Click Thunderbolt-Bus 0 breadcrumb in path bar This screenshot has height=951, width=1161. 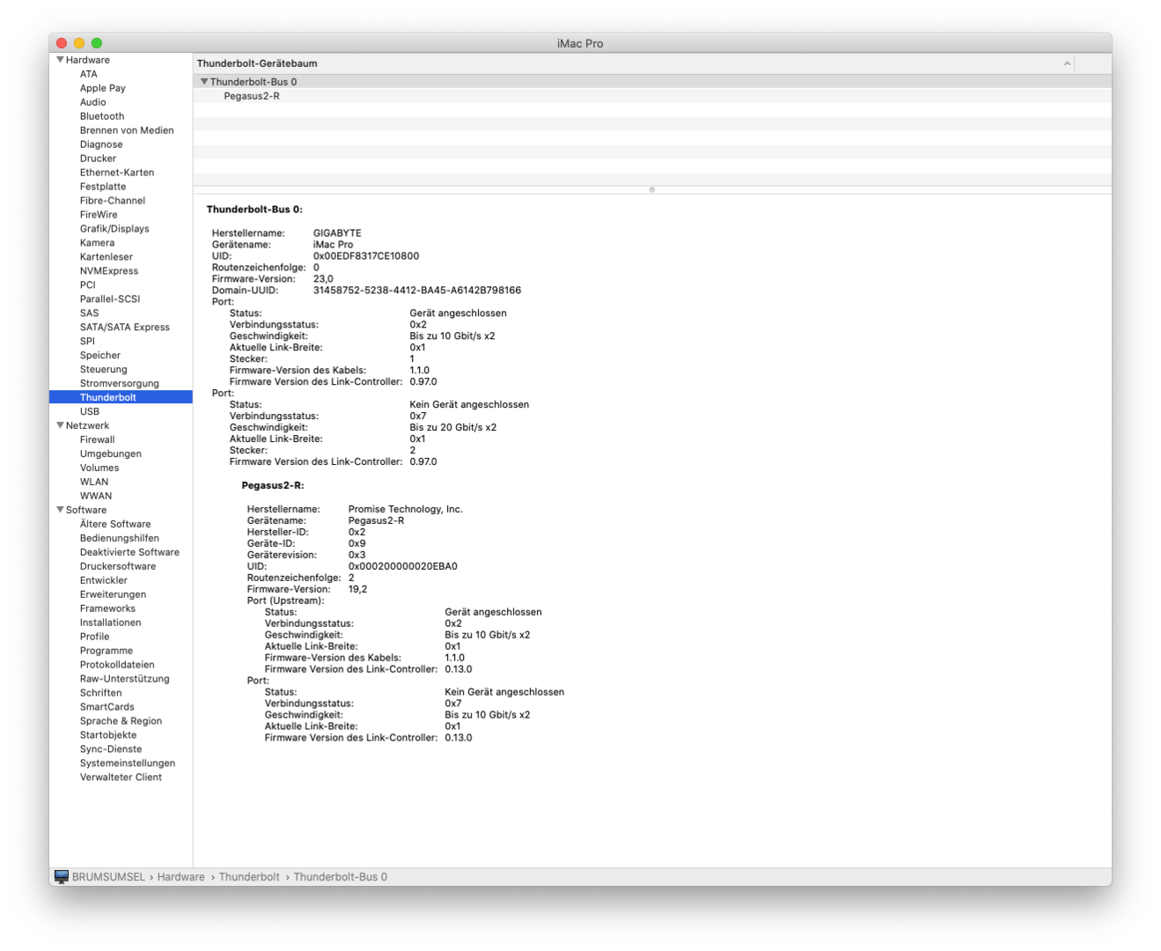pos(341,877)
